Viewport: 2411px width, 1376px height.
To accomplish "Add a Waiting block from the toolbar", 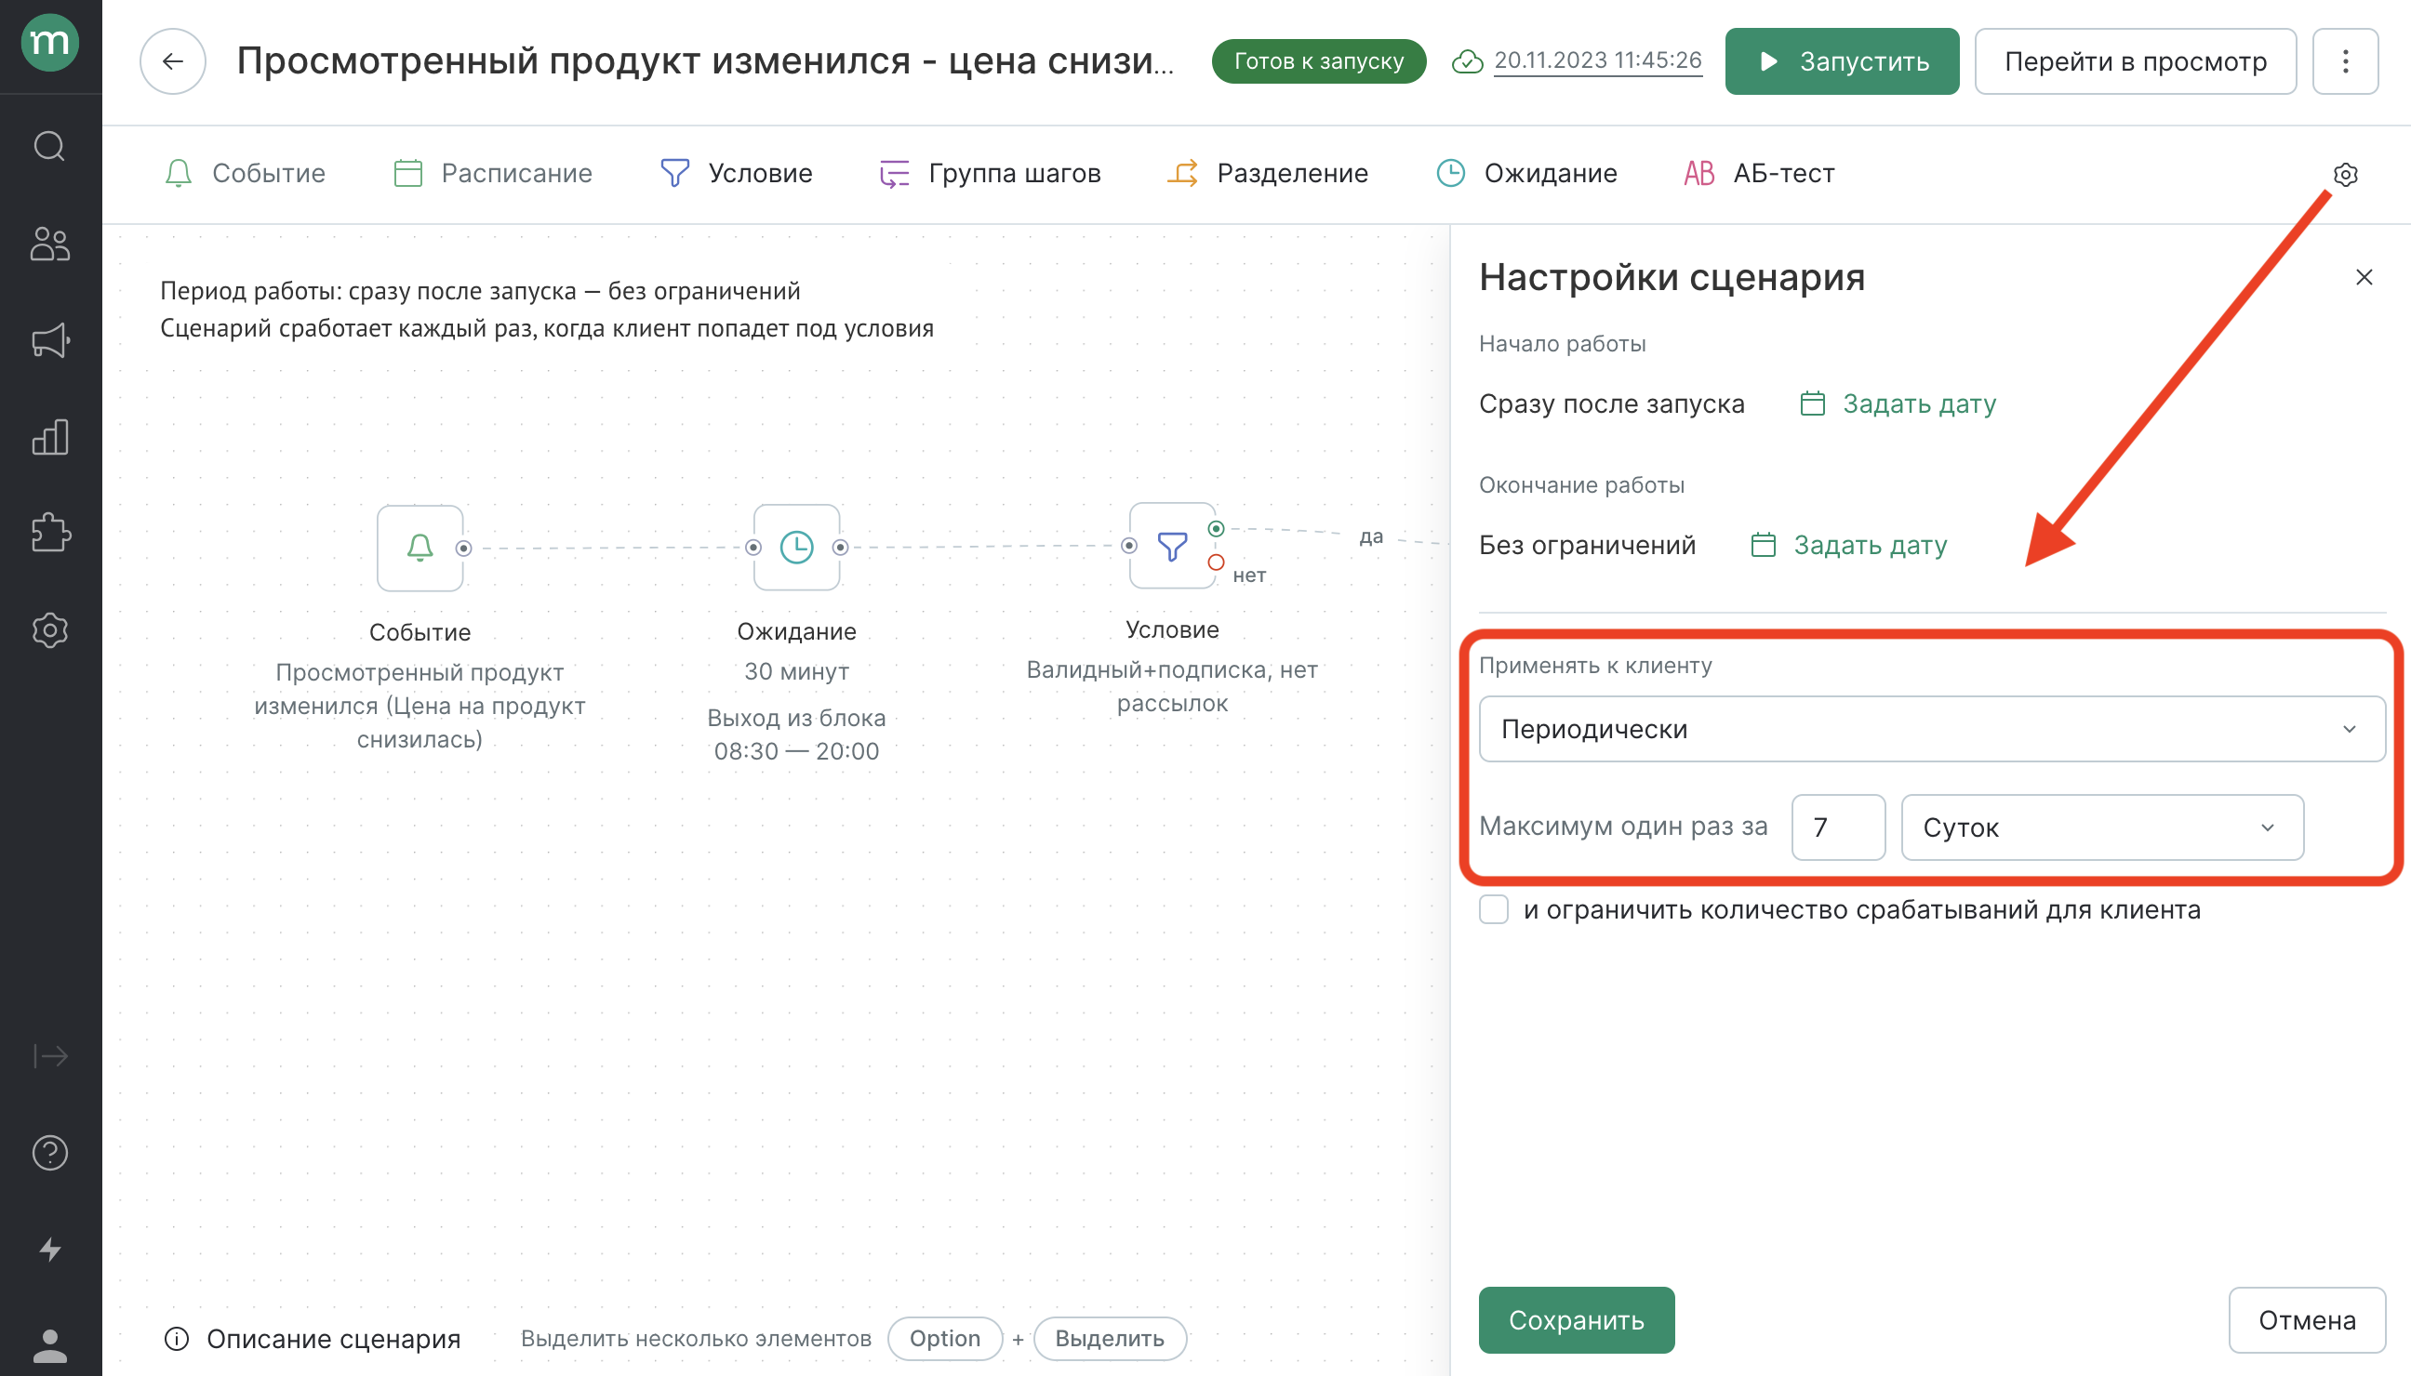I will coord(1526,174).
